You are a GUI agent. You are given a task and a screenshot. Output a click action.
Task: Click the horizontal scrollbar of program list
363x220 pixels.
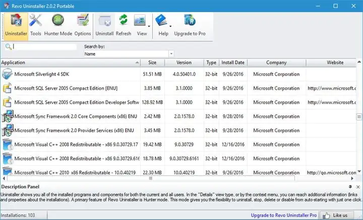(151, 179)
